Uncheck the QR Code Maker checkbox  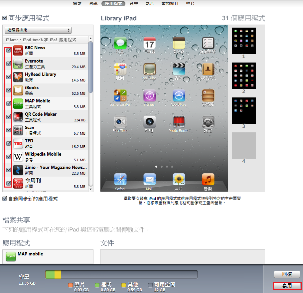pyautogui.click(x=9, y=117)
